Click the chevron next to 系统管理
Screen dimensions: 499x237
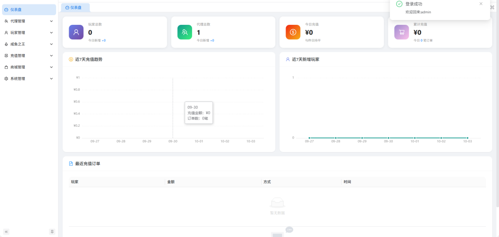coord(51,79)
